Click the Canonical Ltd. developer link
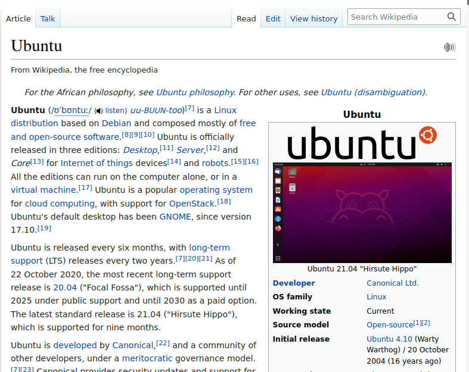Viewport: 469px width, 372px height. (x=392, y=283)
